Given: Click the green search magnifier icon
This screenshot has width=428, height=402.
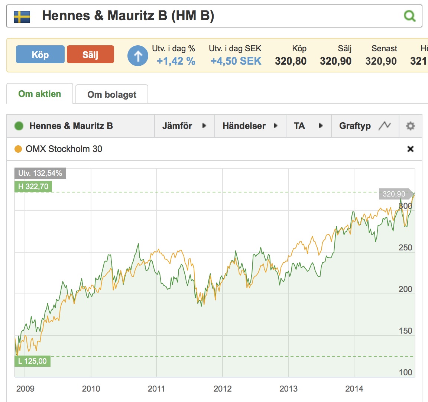Looking at the screenshot, I should coord(409,16).
